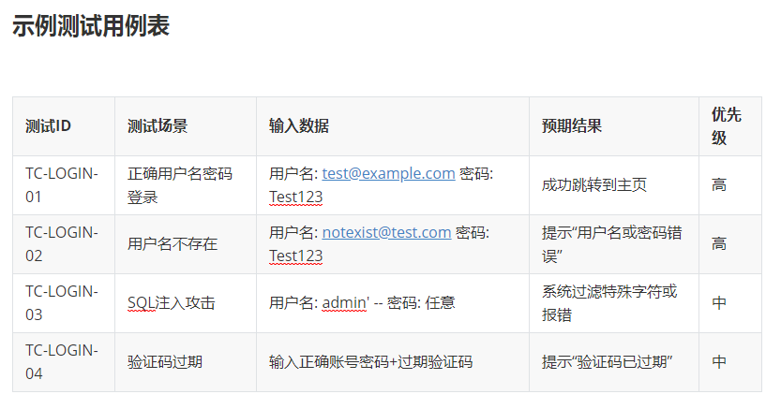Click Test123 password in TC-LOGIN-01 row

point(296,197)
